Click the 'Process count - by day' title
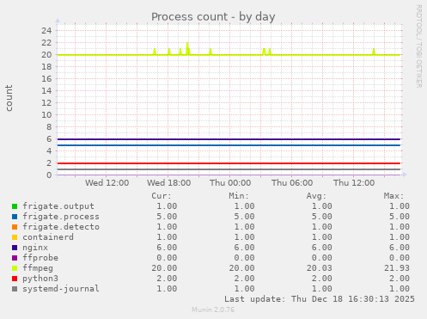 click(x=213, y=17)
